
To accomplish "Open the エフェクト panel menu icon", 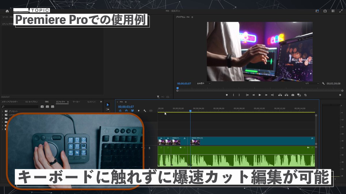I will point(68,102).
